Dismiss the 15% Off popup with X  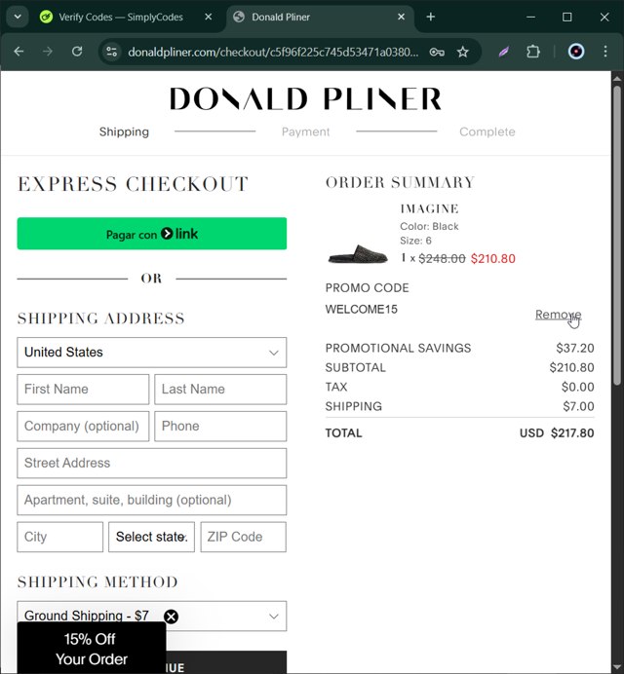[171, 617]
